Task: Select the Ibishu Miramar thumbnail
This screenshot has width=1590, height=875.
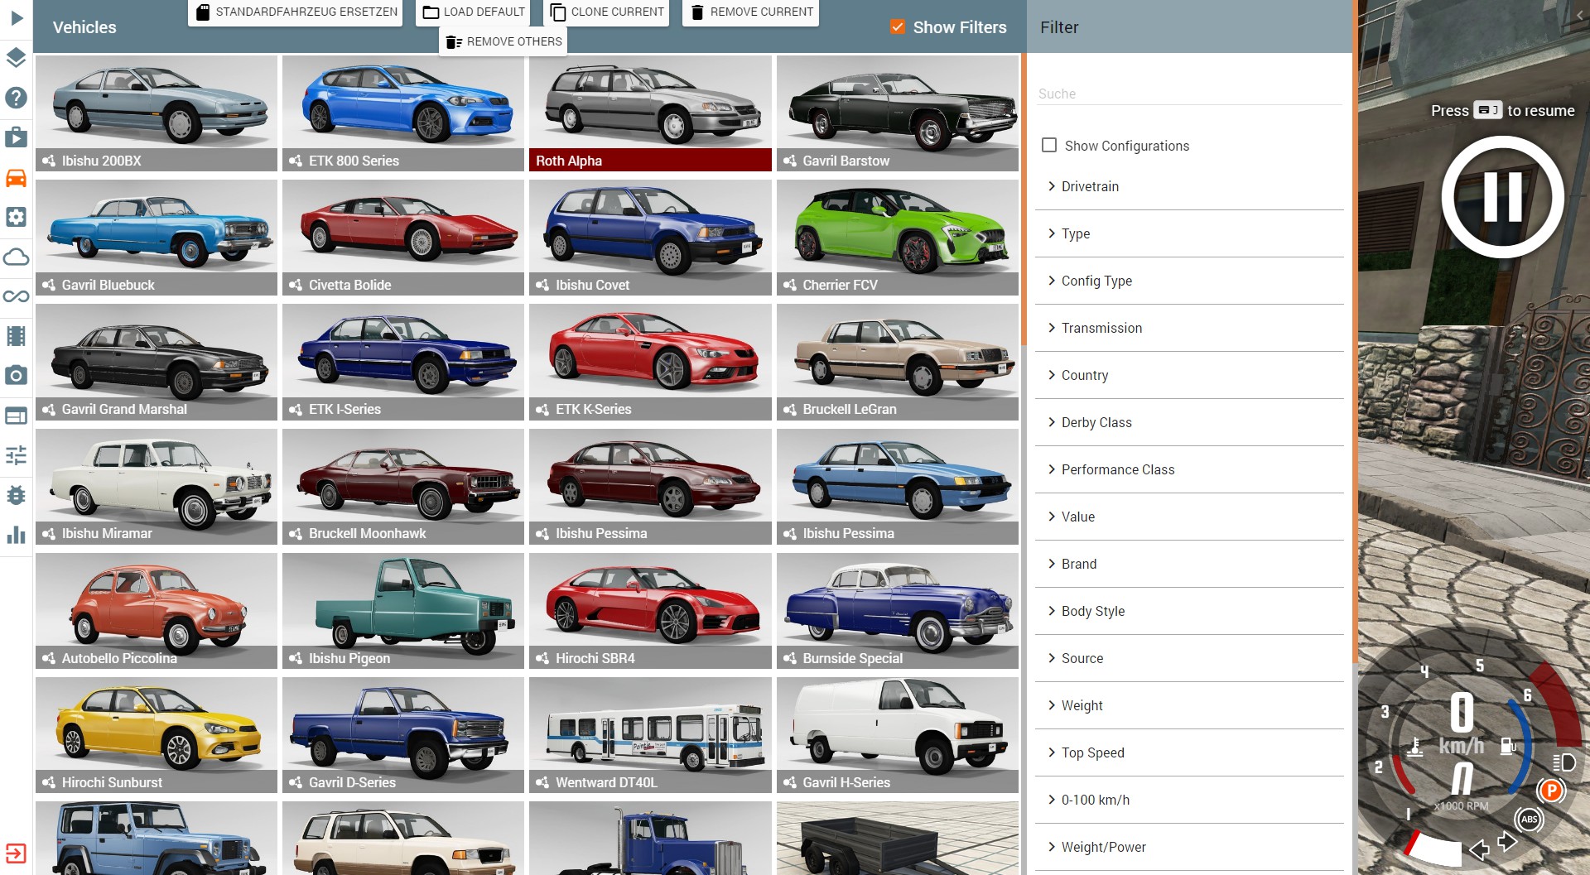Action: (157, 486)
